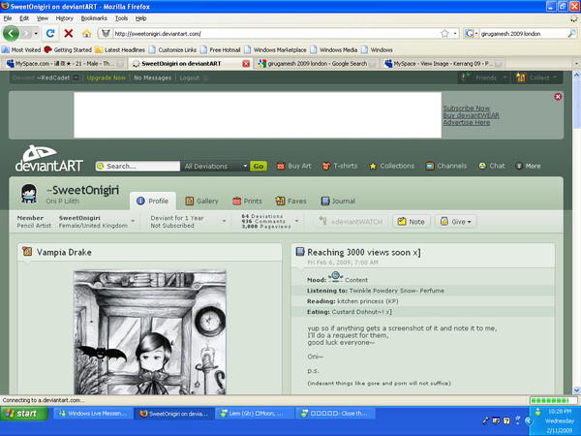Open the Firefox home page icon
The width and height of the screenshot is (581, 436).
(x=87, y=34)
